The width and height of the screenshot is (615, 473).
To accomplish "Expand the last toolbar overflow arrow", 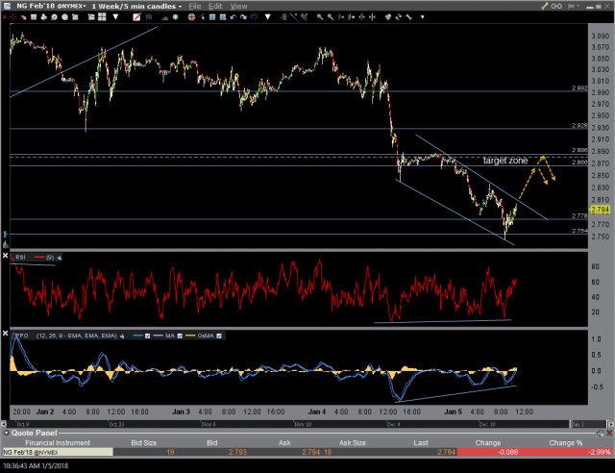I will 423,17.
